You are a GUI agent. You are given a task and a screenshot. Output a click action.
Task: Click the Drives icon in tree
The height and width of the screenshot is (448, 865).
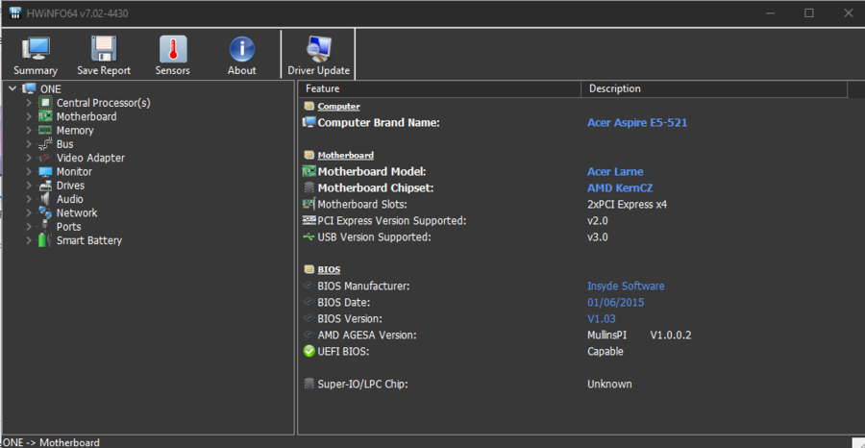[x=44, y=186]
